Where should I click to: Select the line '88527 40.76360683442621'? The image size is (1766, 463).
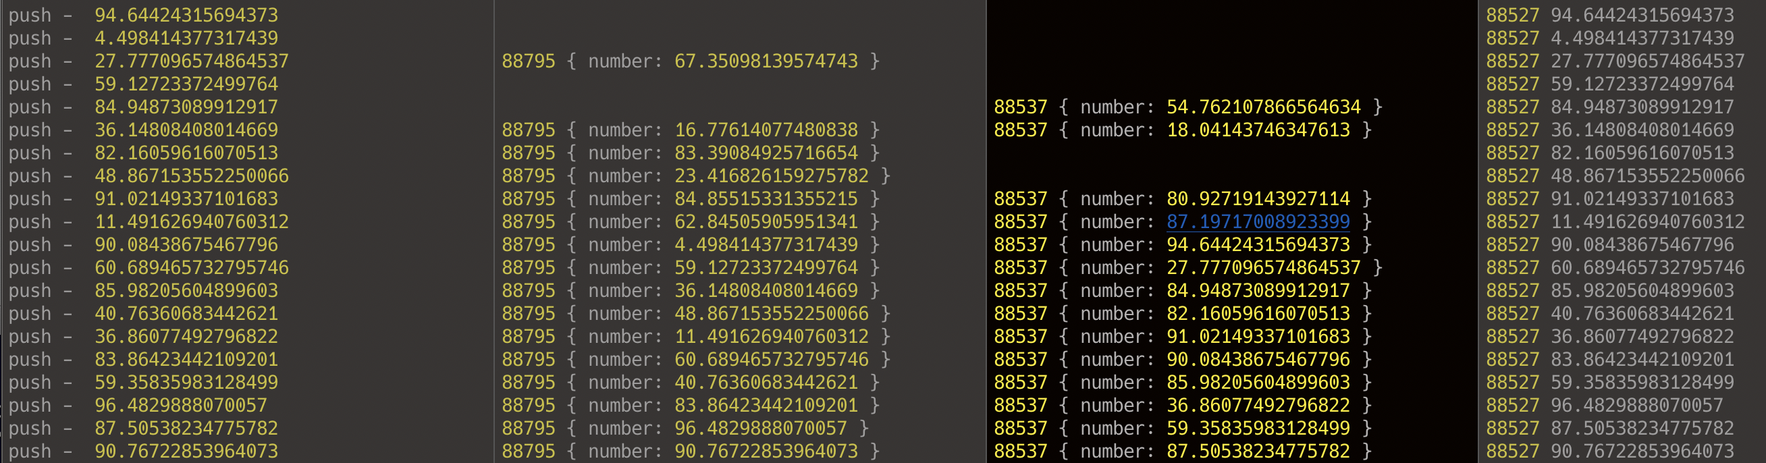(1610, 314)
